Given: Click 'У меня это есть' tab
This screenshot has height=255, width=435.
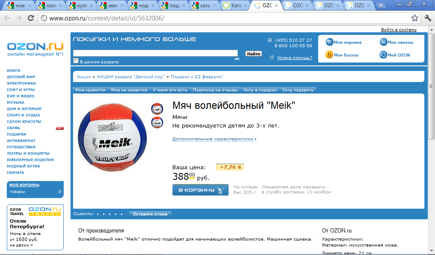Looking at the screenshot, I should 170,90.
